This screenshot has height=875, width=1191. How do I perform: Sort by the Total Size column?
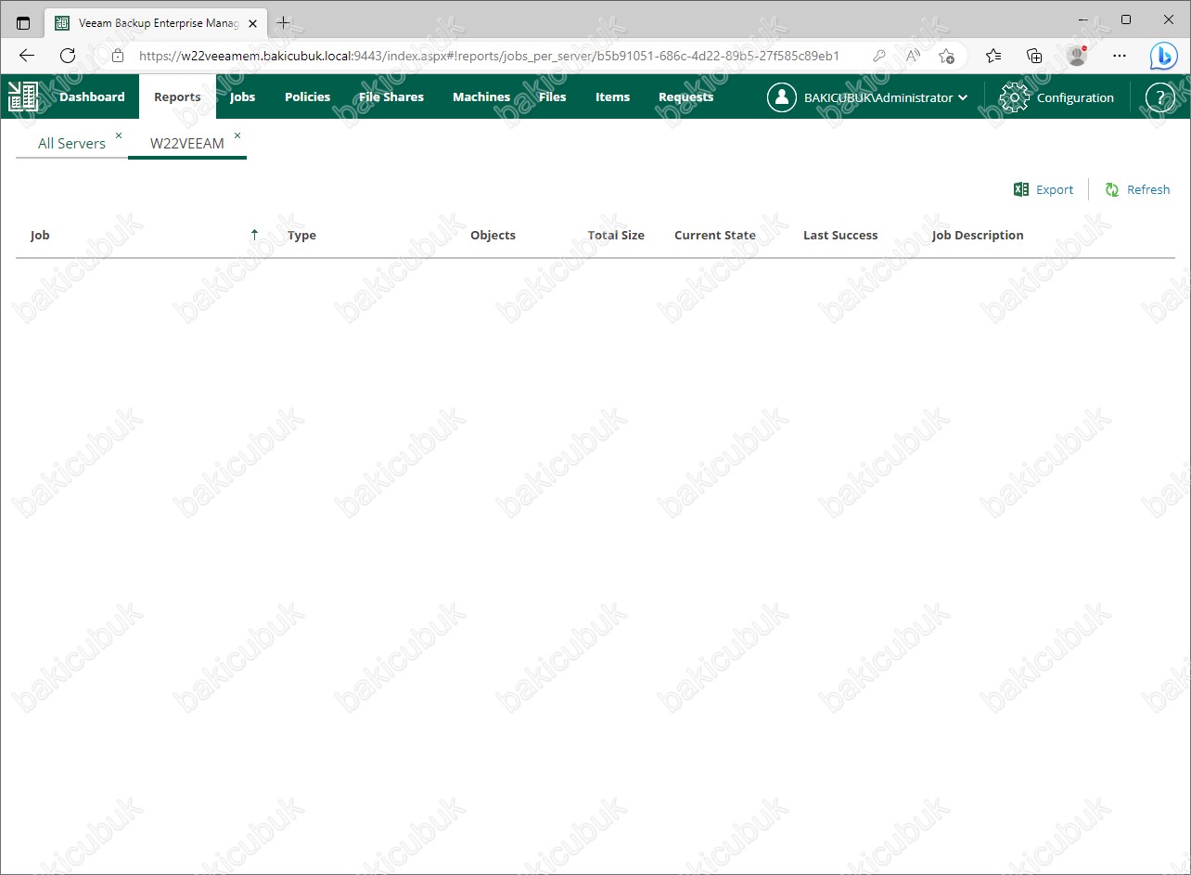[616, 235]
